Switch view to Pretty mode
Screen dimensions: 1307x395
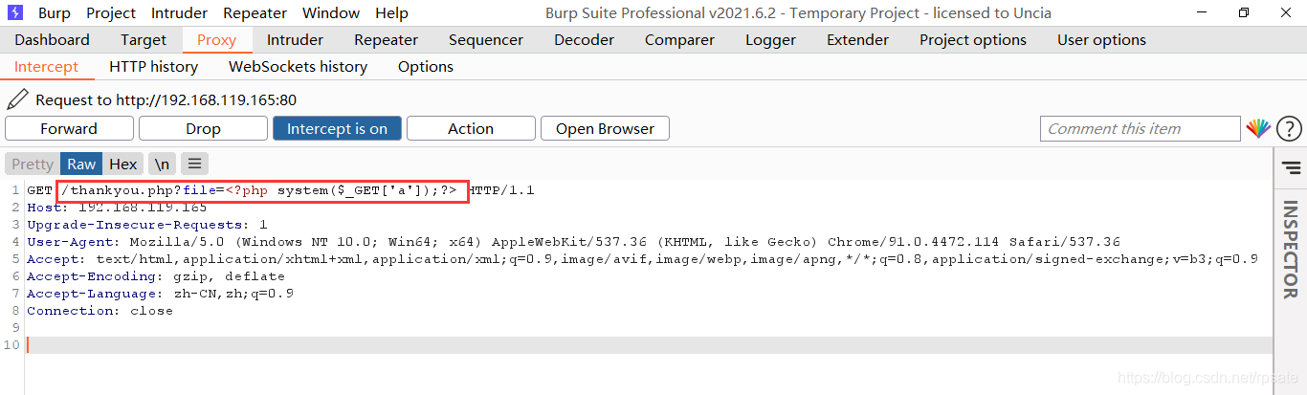[33, 164]
